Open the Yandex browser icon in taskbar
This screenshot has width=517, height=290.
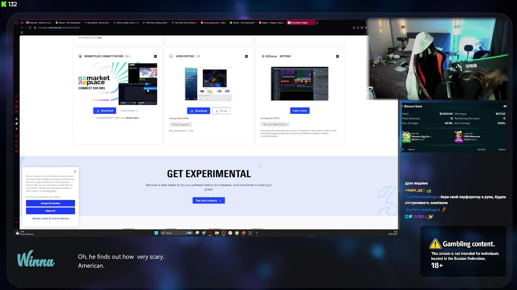coord(230,233)
